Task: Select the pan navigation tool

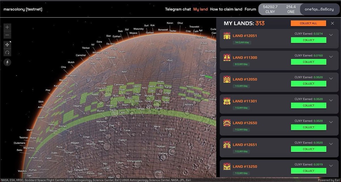Action: [x=7, y=45]
